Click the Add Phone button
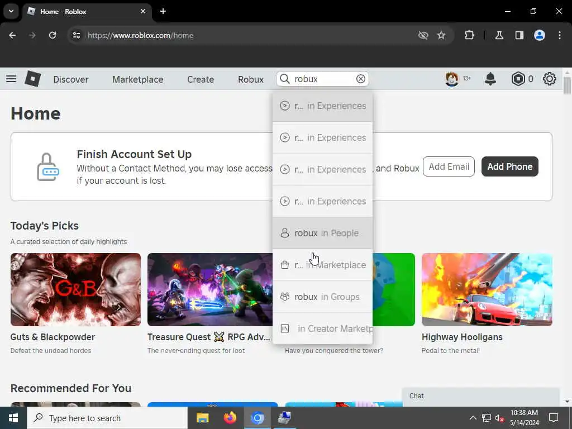 coord(509,166)
